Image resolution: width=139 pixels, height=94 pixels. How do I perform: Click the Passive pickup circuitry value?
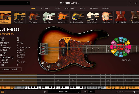click(20, 57)
